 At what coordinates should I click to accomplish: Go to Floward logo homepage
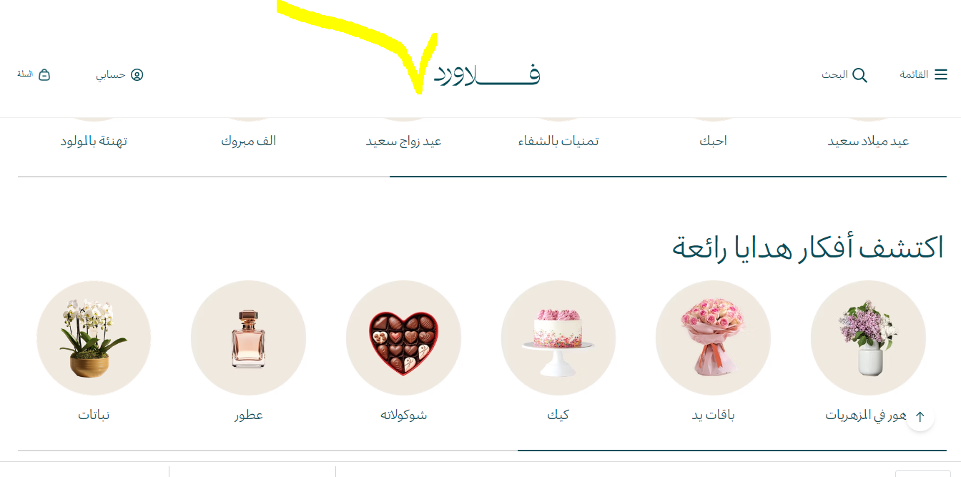click(487, 74)
